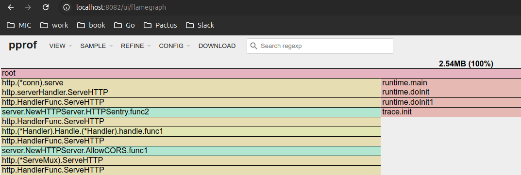Open the Slack bookmark folder
This screenshot has width=521, height=175.
click(200, 25)
